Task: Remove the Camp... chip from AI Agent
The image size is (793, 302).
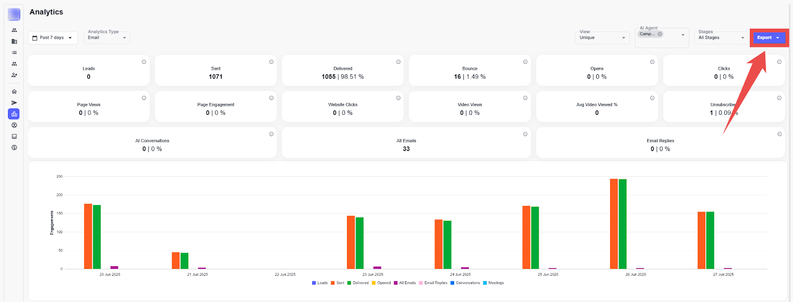Action: tap(660, 34)
